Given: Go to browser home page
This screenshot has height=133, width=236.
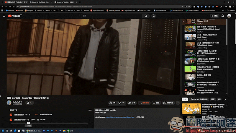Looking at the screenshot, I should pyautogui.click(x=14, y=7).
